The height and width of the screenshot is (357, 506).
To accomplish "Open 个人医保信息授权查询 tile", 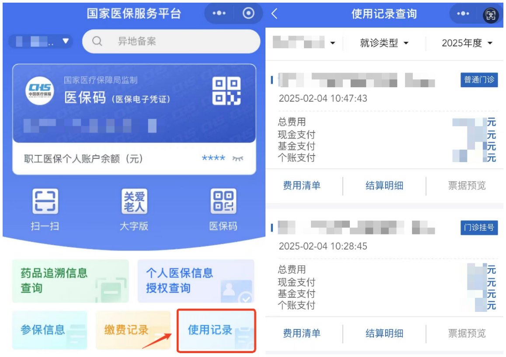I will tap(196, 281).
